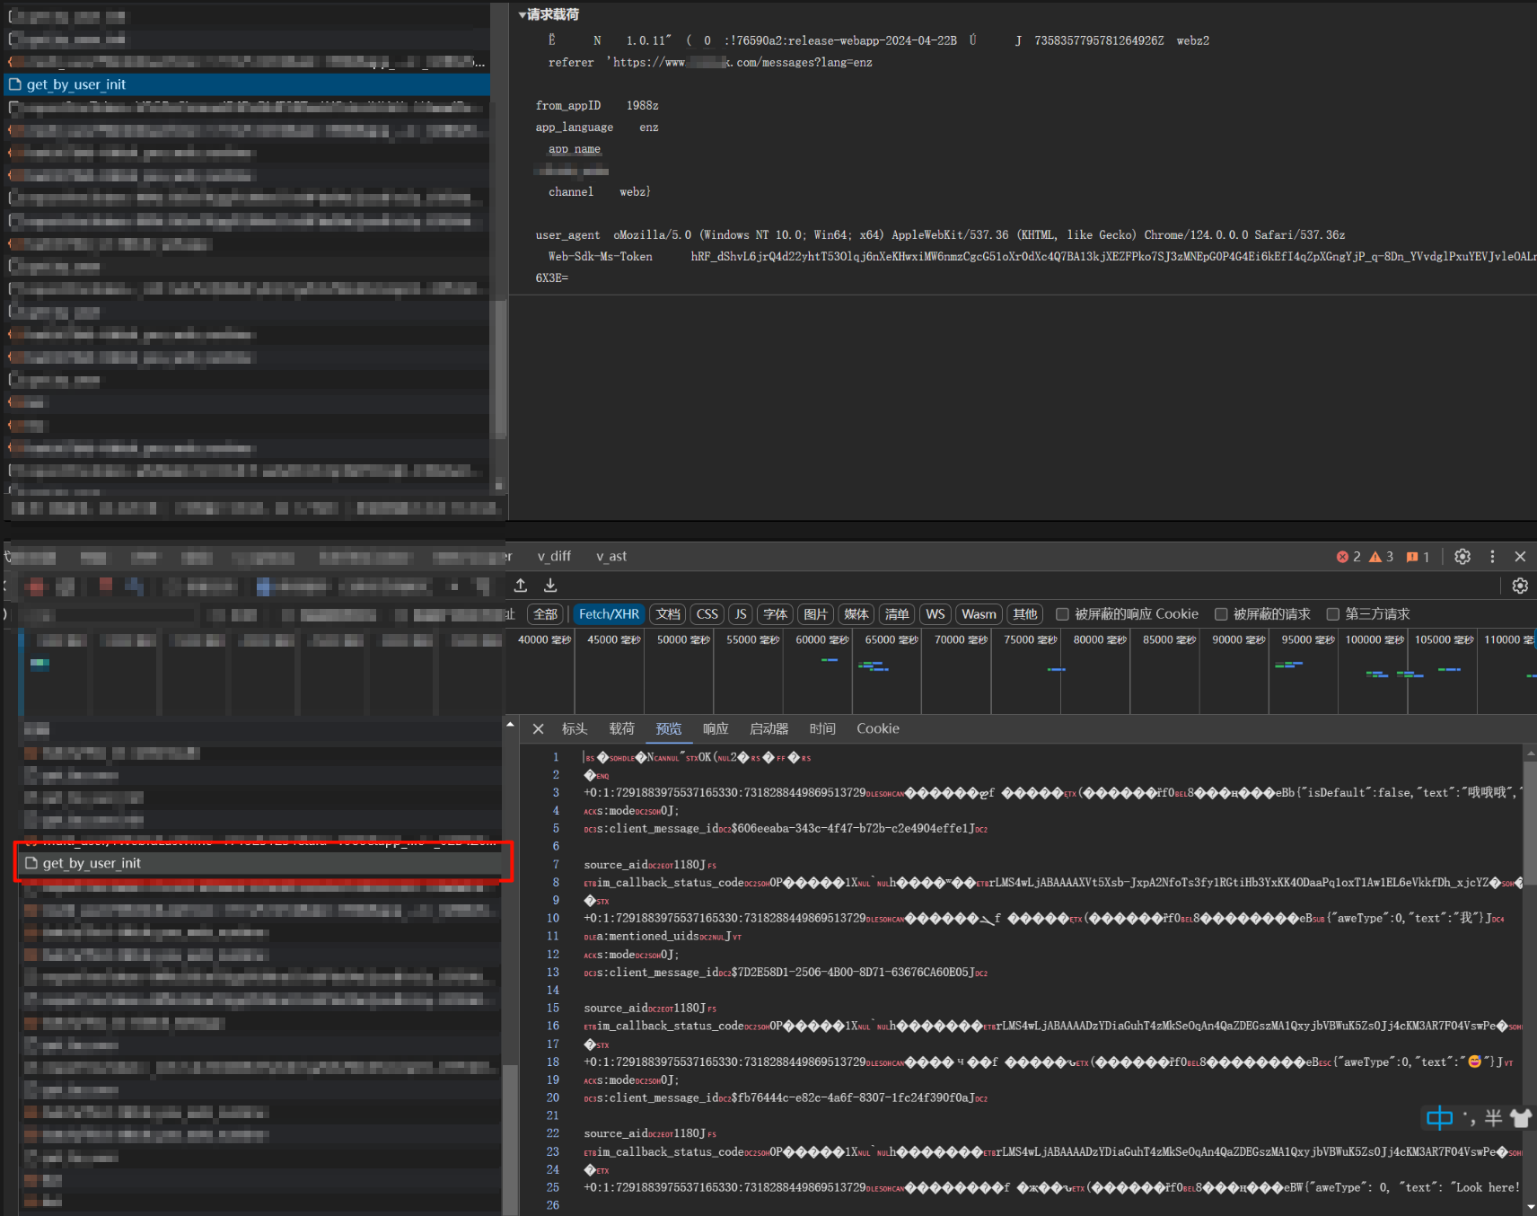
Task: Click the IME half-width toggle icon
Action: point(1493,1118)
